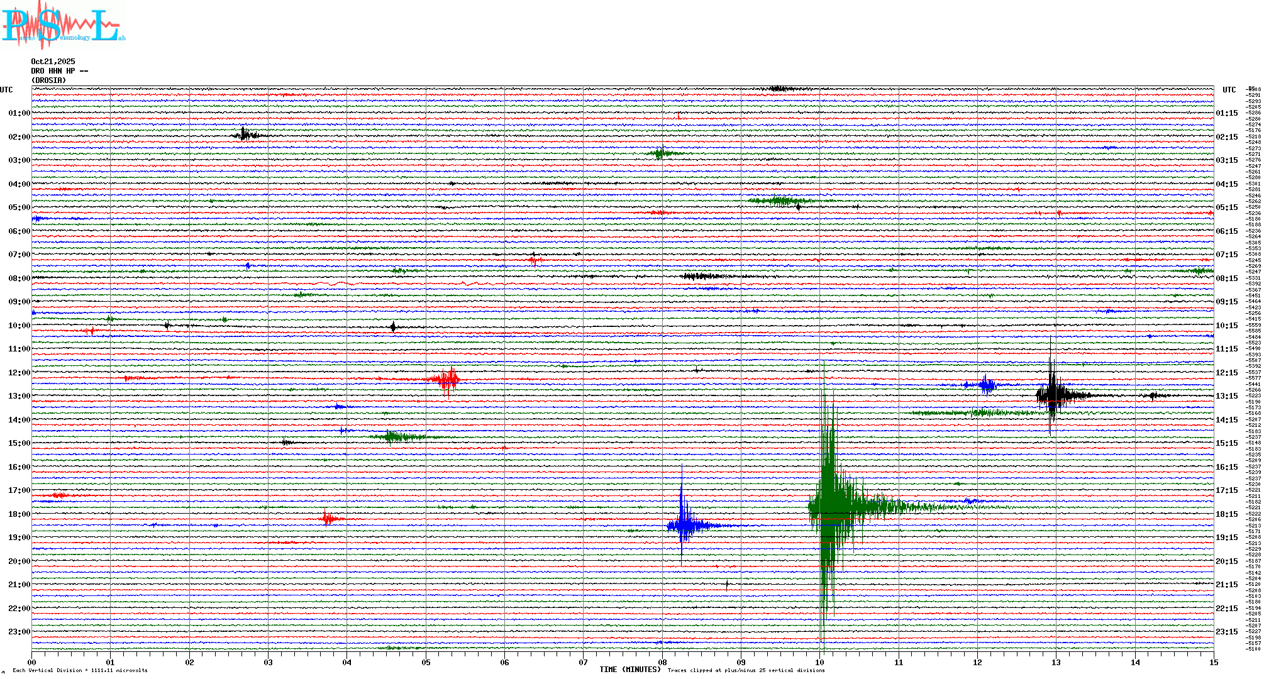This screenshot has width=1264, height=679.
Task: Click the 01:15 time label on right axis
Action: tap(1226, 113)
